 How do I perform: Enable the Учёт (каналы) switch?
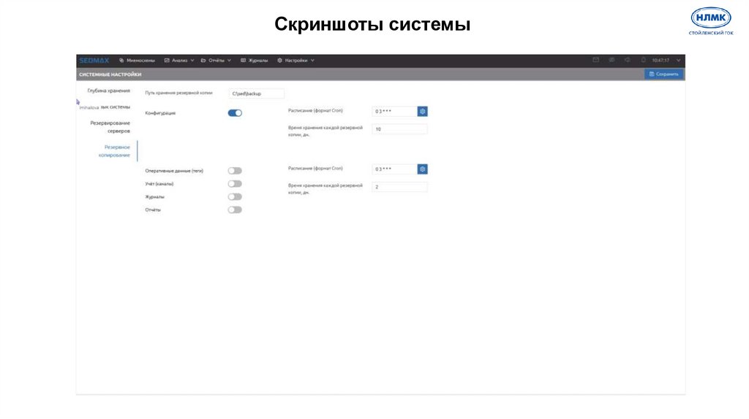[235, 183]
